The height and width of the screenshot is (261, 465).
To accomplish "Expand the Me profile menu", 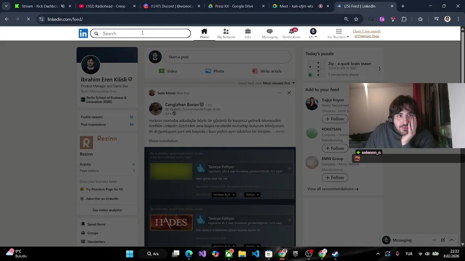I will 313,33.
